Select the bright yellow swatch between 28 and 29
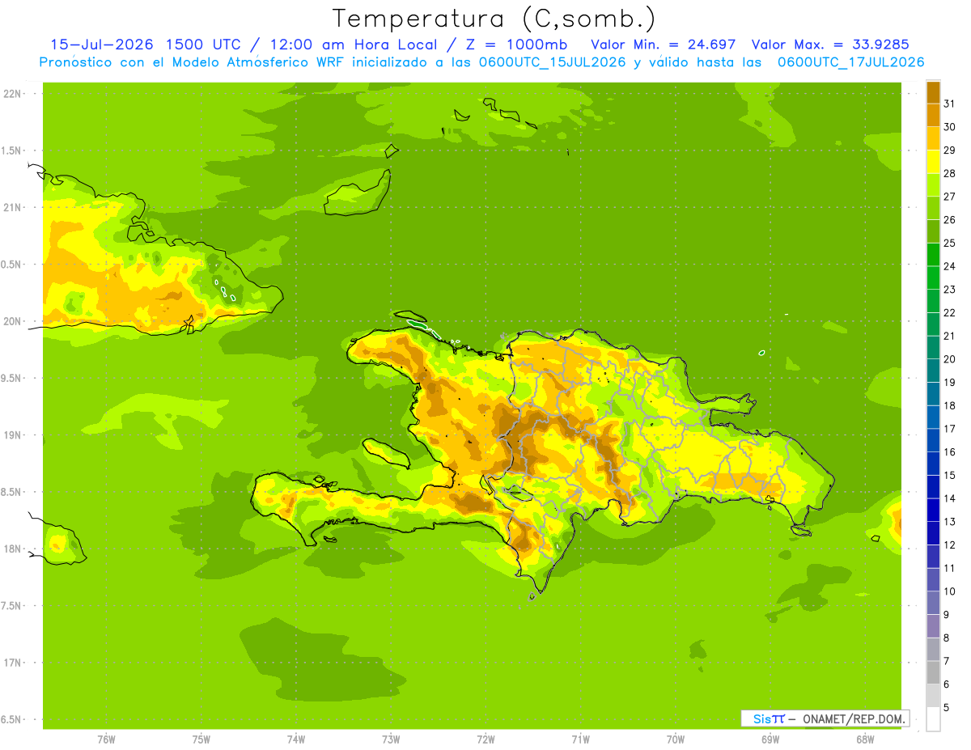The width and height of the screenshot is (971, 750). (933, 162)
